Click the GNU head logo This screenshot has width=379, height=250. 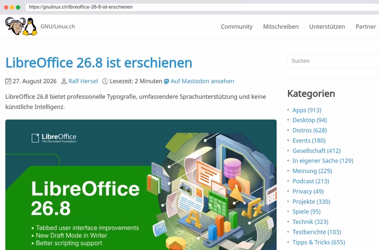tap(15, 26)
